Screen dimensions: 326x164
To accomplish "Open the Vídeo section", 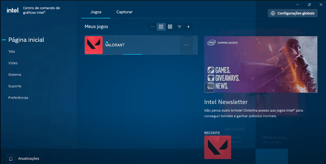I will (13, 63).
